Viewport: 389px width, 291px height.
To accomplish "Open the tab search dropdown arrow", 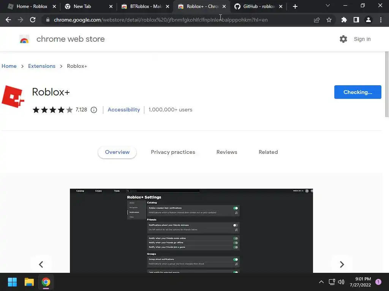I will point(327,5).
